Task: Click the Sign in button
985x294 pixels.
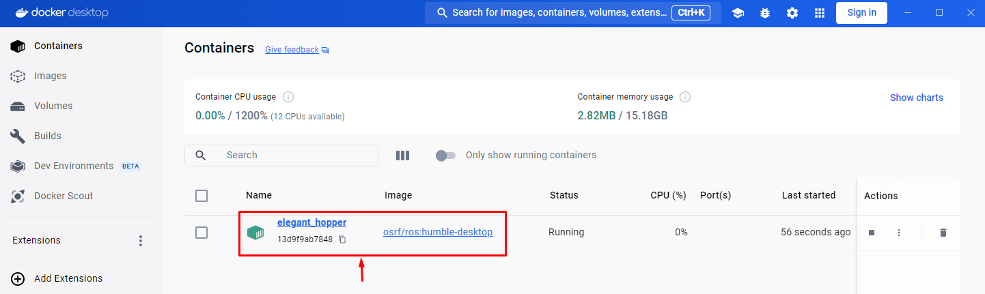Action: click(861, 13)
